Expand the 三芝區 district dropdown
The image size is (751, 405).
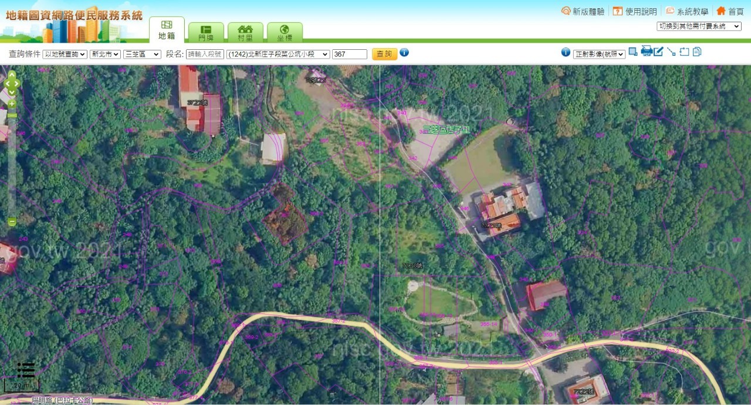point(142,54)
